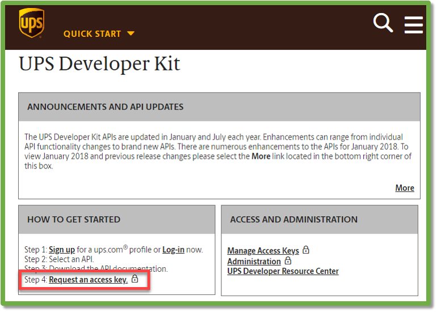Click the UPS shield logo
Viewport: 437px width, 312px height.
pyautogui.click(x=31, y=23)
